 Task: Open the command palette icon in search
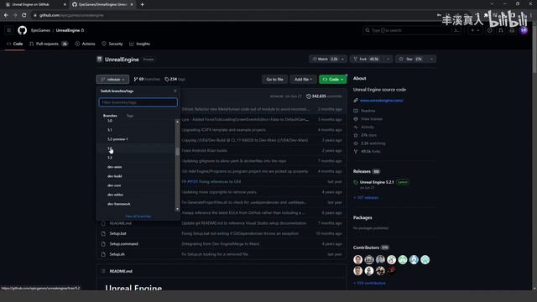click(x=456, y=30)
